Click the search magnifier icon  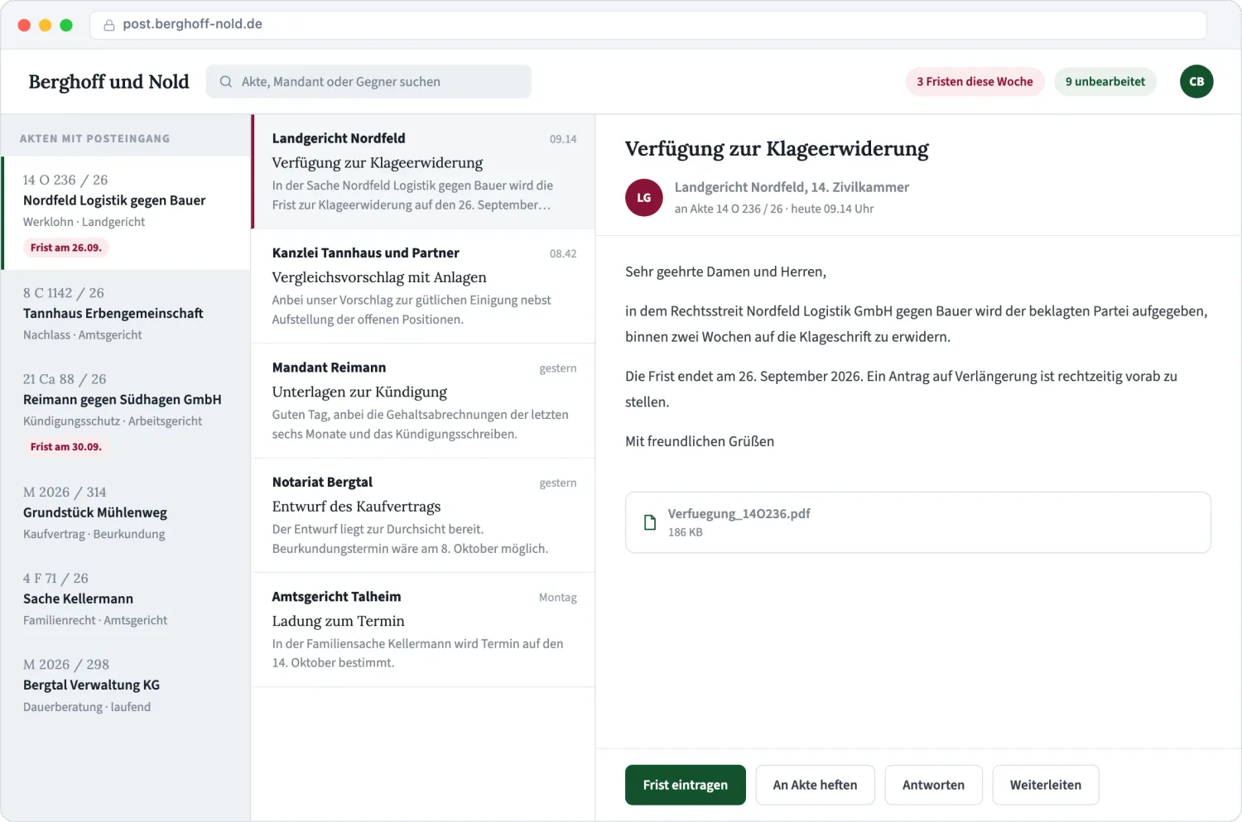coord(225,82)
